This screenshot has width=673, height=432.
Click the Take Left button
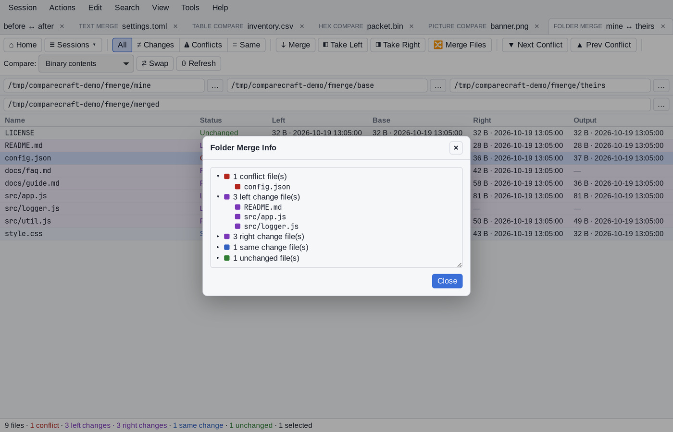[343, 45]
